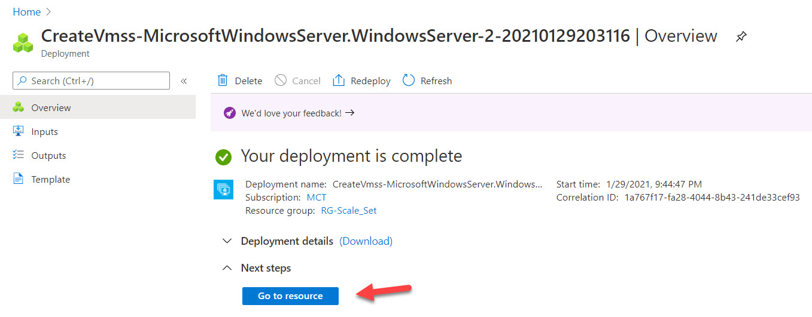Click the Refresh circular arrow icon
Screen dimensions: 812x317
tap(409, 81)
